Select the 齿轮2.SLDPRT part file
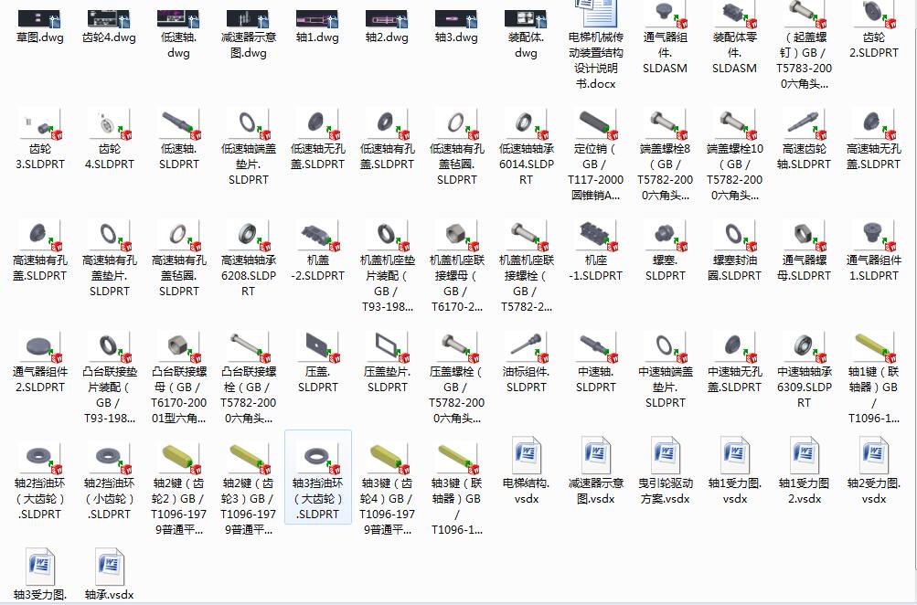This screenshot has height=605, width=917. [872, 23]
